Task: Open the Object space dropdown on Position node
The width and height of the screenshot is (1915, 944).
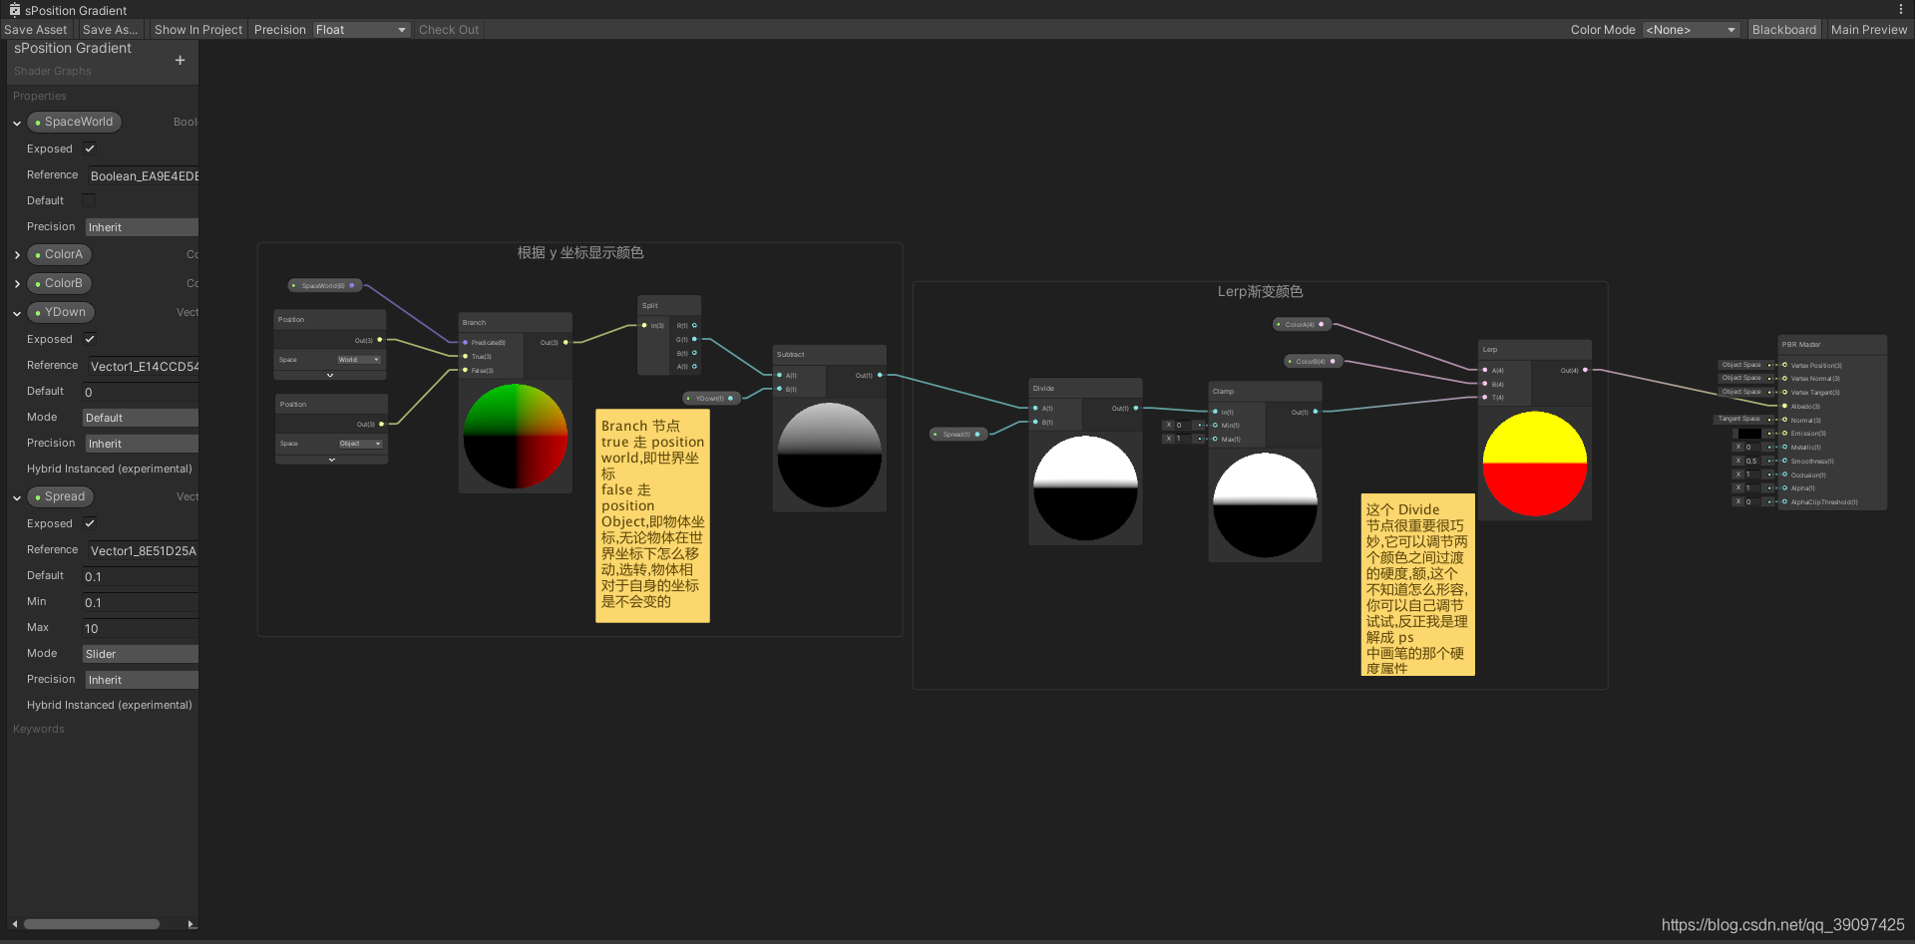Action: click(x=361, y=444)
